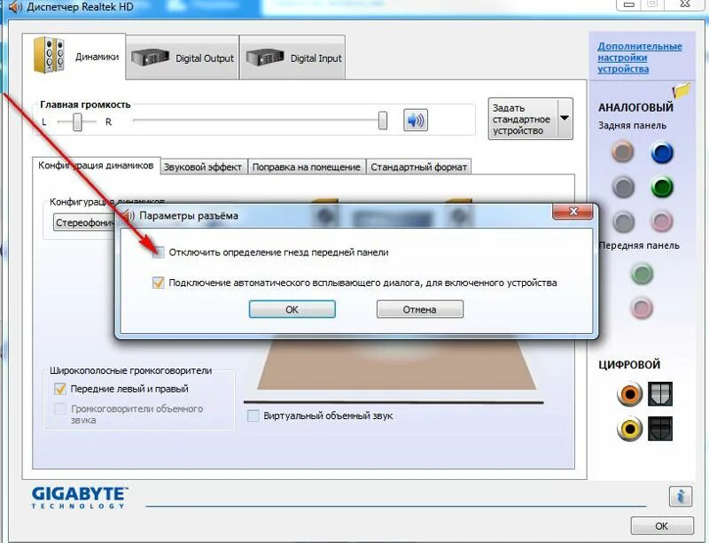Click the speakers icon on Динамики tab
This screenshot has height=543, width=709.
point(49,55)
